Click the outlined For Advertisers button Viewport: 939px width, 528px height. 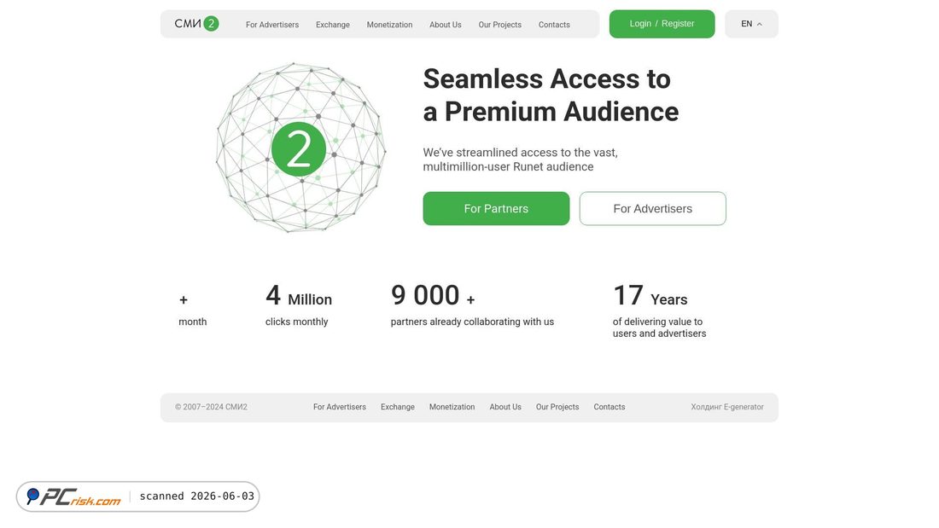[x=652, y=208]
